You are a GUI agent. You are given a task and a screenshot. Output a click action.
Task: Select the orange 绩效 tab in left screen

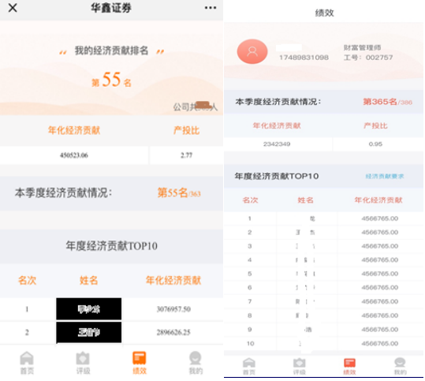coord(140,363)
